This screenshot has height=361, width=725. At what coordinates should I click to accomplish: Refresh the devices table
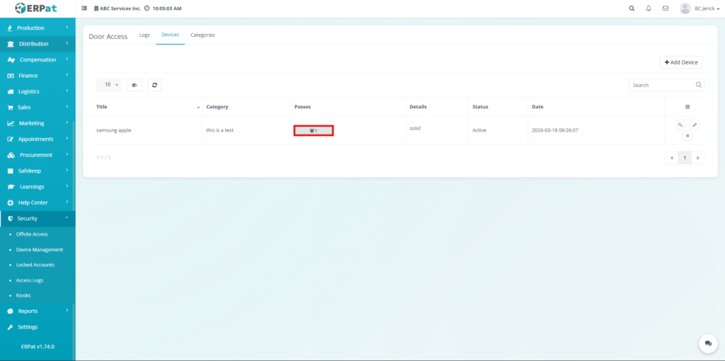coord(154,85)
